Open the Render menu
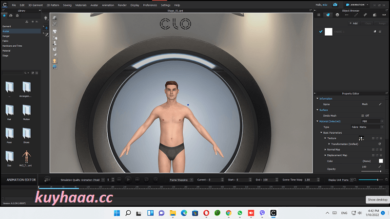Image resolution: width=390 pixels, height=219 pixels. coord(122,5)
